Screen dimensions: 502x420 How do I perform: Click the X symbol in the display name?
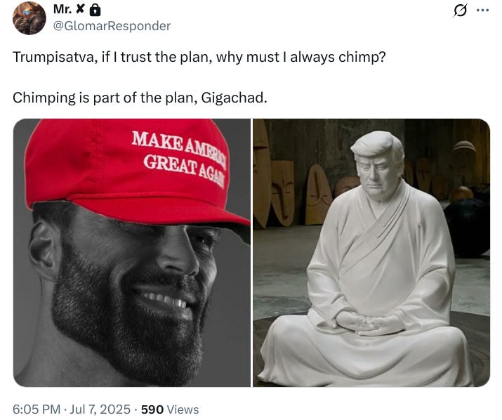click(80, 10)
